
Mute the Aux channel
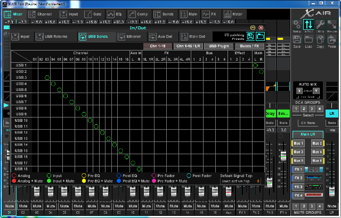(x=229, y=206)
